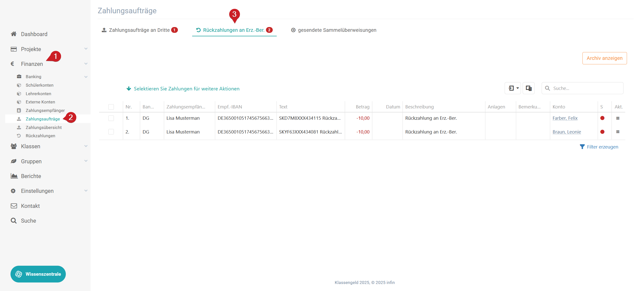Viewport: 636px width, 291px height.
Task: Open the Farber, Felix account link
Action: (x=565, y=118)
